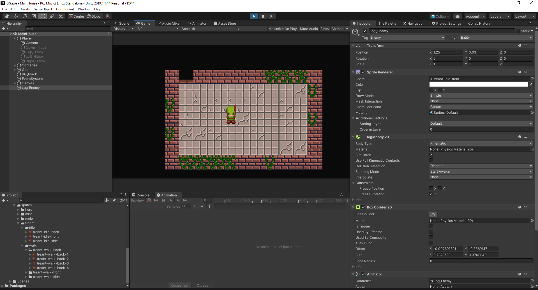Select the Hand tool in toolbar

(x=7, y=16)
